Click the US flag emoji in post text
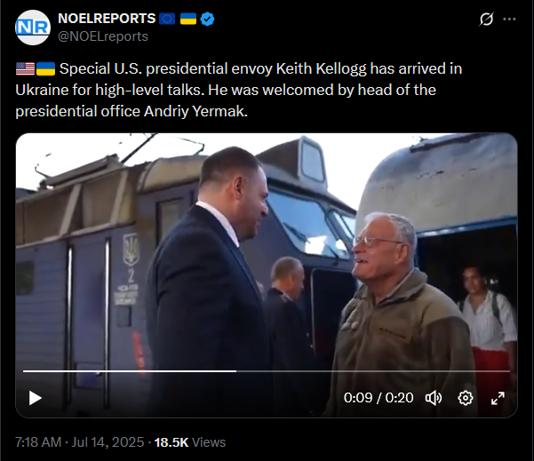This screenshot has width=534, height=461. [x=25, y=68]
